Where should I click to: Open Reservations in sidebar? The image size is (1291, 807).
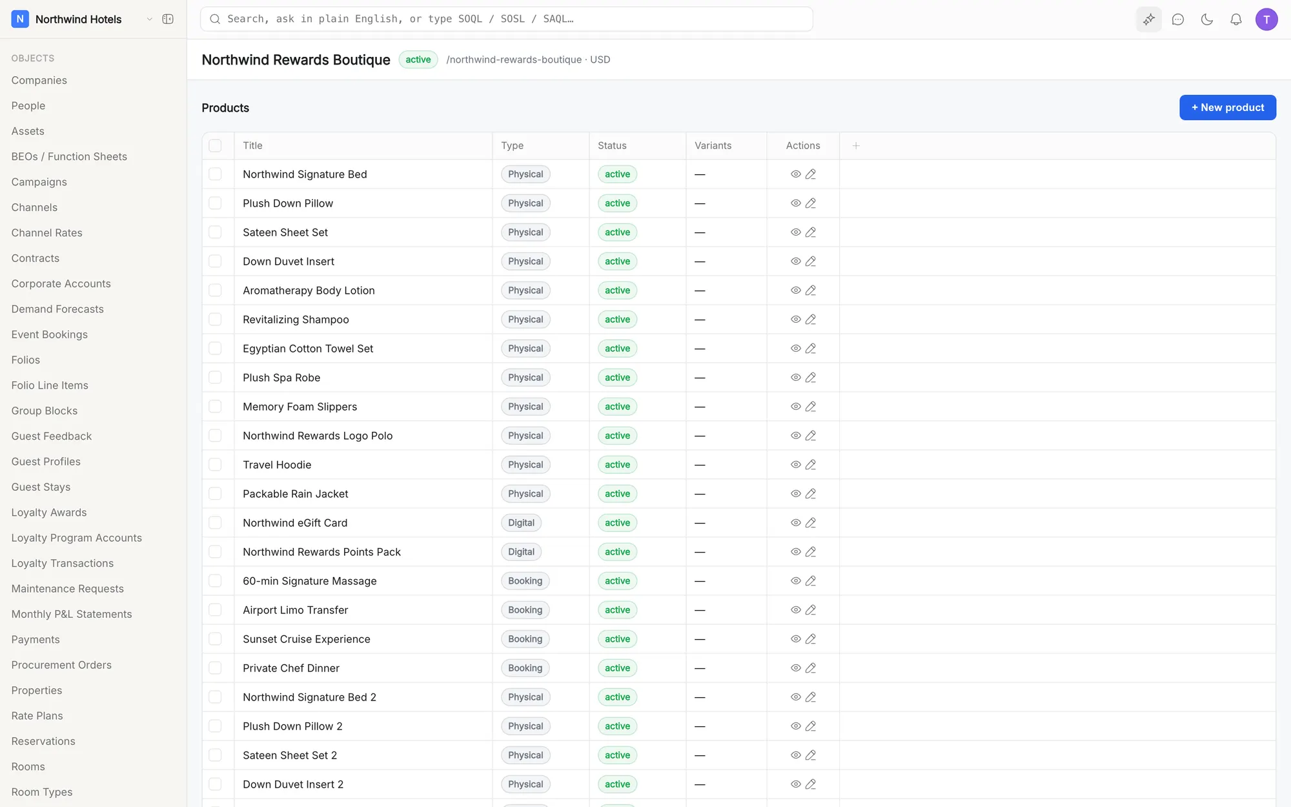coord(43,741)
